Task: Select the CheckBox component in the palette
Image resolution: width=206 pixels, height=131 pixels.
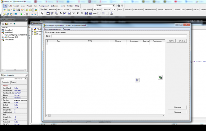Action: click(x=78, y=13)
